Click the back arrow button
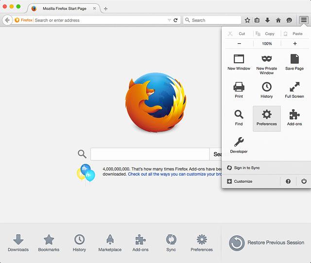 pyautogui.click(x=7, y=20)
